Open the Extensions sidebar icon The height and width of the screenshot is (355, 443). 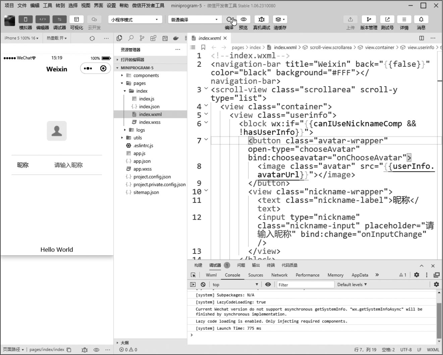point(153,38)
